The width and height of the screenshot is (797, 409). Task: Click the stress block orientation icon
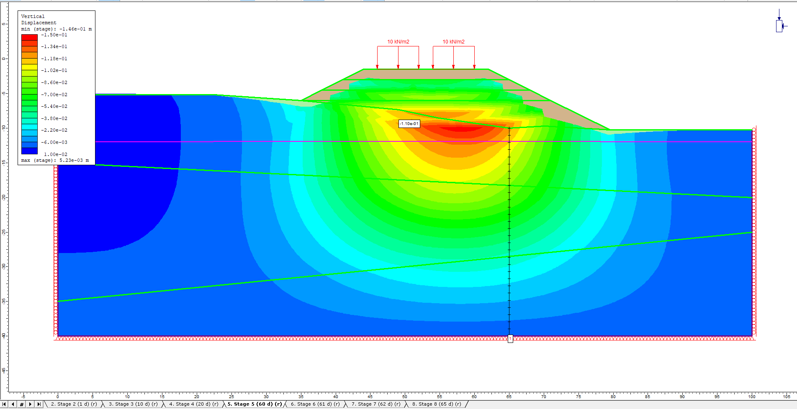780,25
